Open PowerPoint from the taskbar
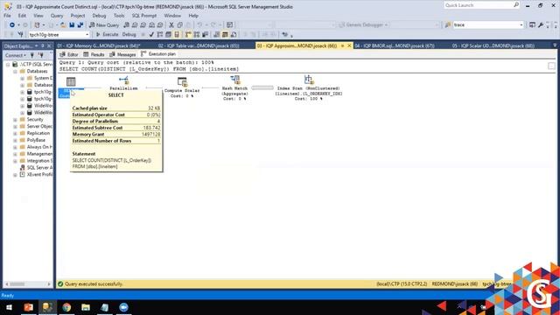The height and width of the screenshot is (315, 560). (29, 307)
